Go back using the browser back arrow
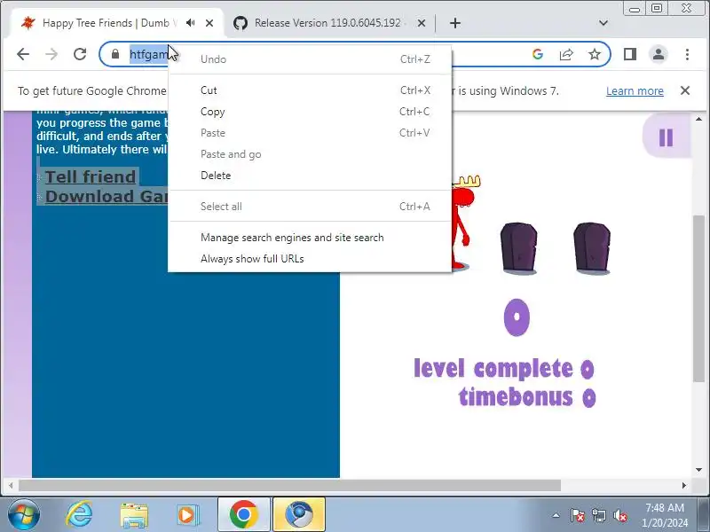The height and width of the screenshot is (532, 710). coord(23,54)
